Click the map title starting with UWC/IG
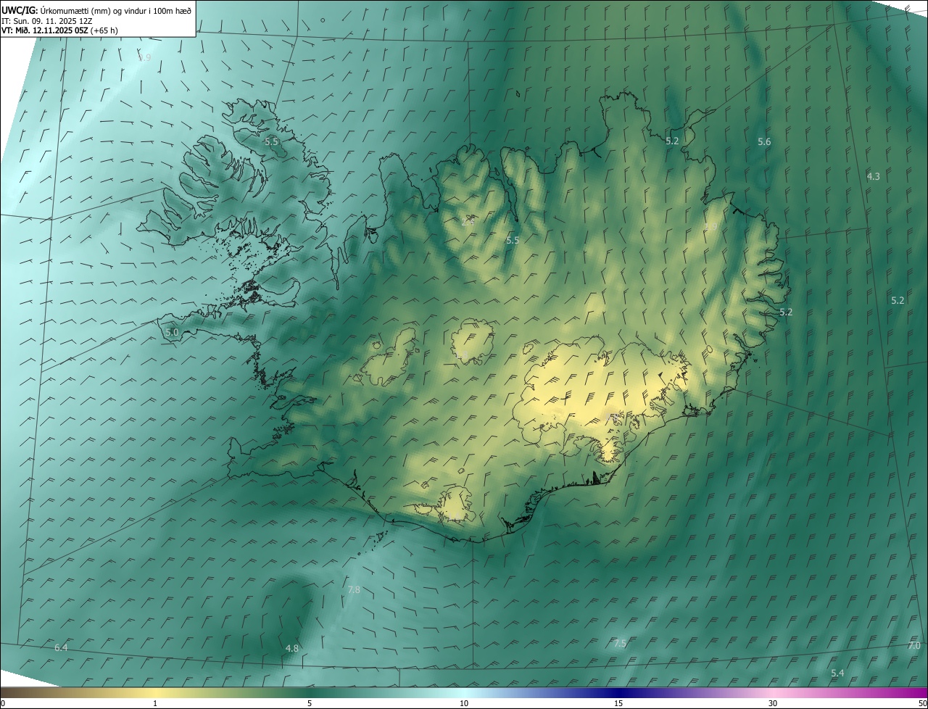 (96, 9)
